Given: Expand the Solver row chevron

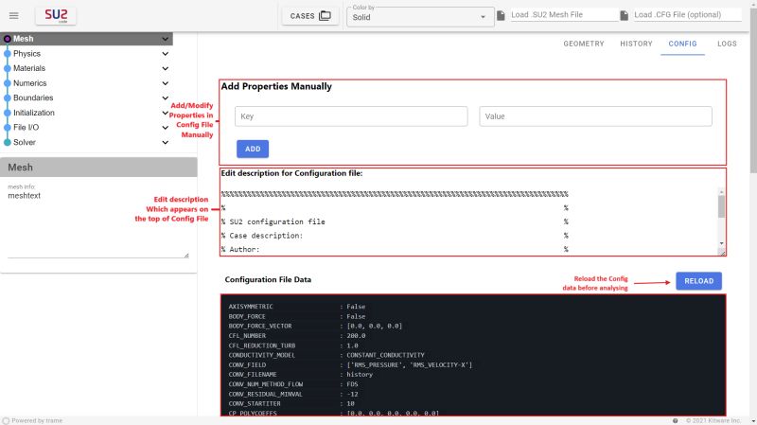Looking at the screenshot, I should point(165,143).
